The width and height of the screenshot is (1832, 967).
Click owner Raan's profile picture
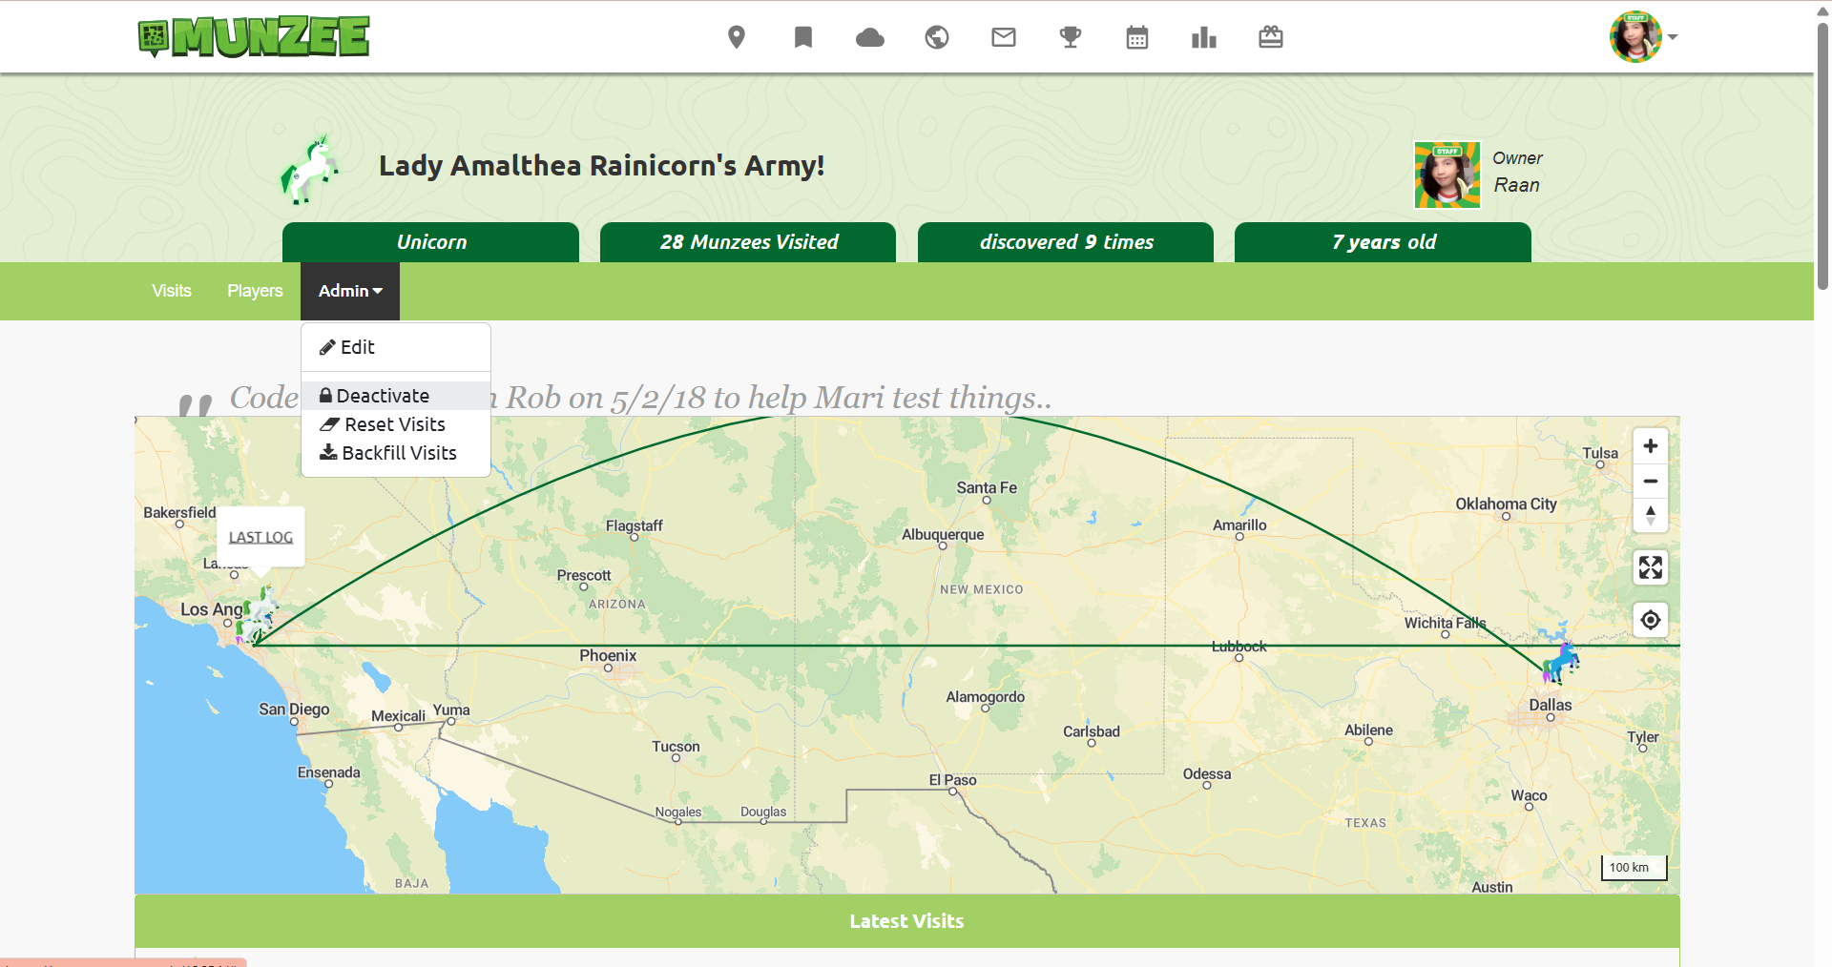click(1447, 175)
